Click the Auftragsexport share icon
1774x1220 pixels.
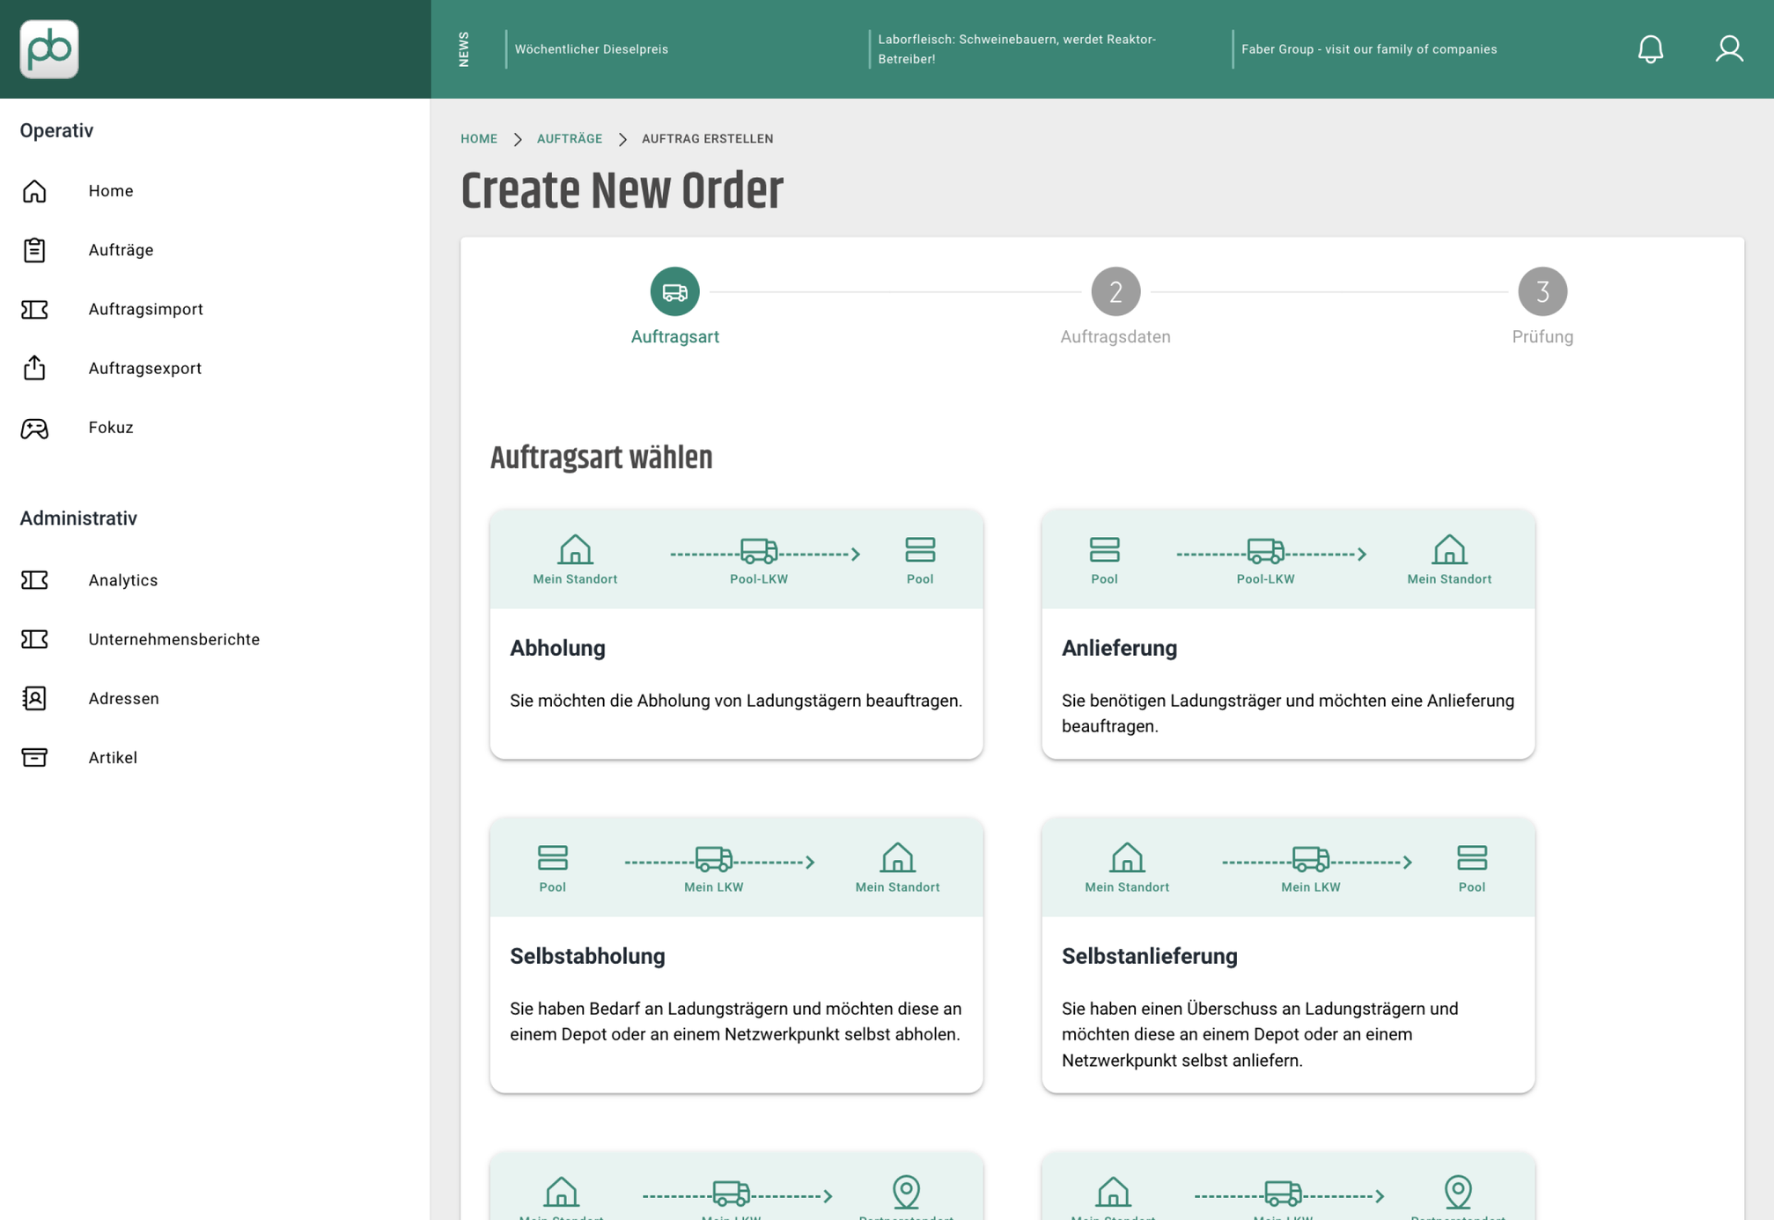tap(34, 368)
